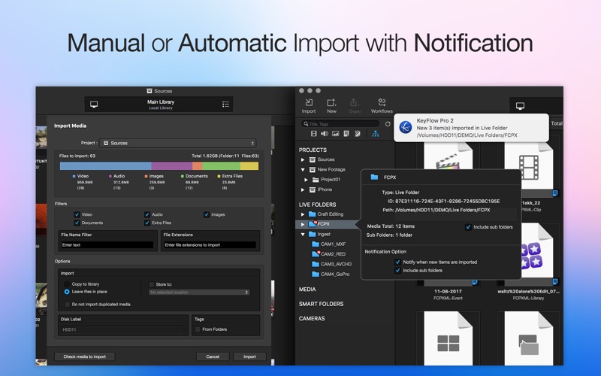
Task: Toggle Notify when new items are imported
Action: point(397,262)
